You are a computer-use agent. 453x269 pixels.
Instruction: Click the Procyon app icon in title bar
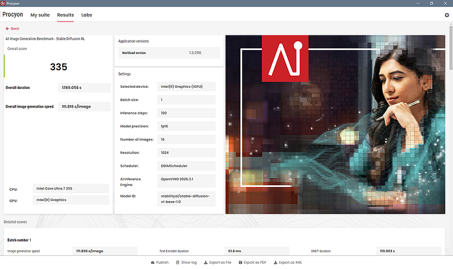click(x=3, y=3)
